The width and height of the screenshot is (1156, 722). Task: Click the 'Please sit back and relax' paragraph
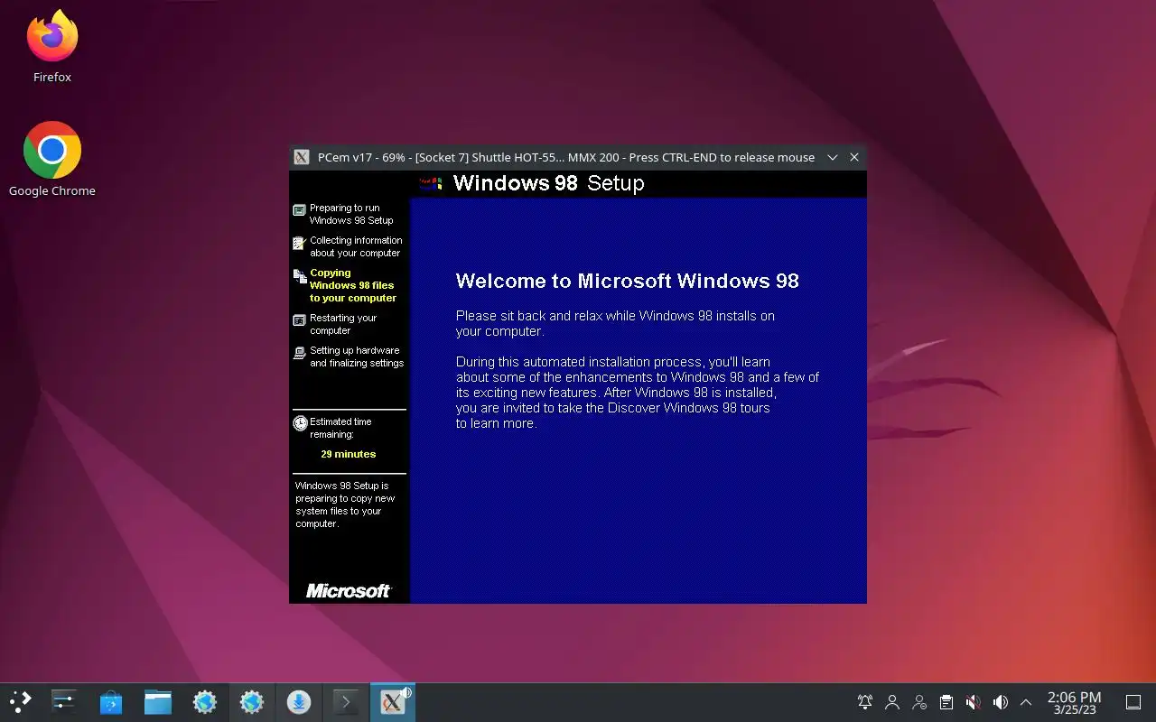pyautogui.click(x=615, y=323)
